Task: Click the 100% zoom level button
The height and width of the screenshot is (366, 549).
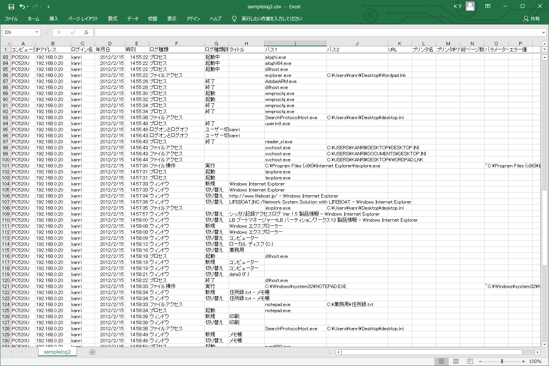Action: tap(535, 361)
